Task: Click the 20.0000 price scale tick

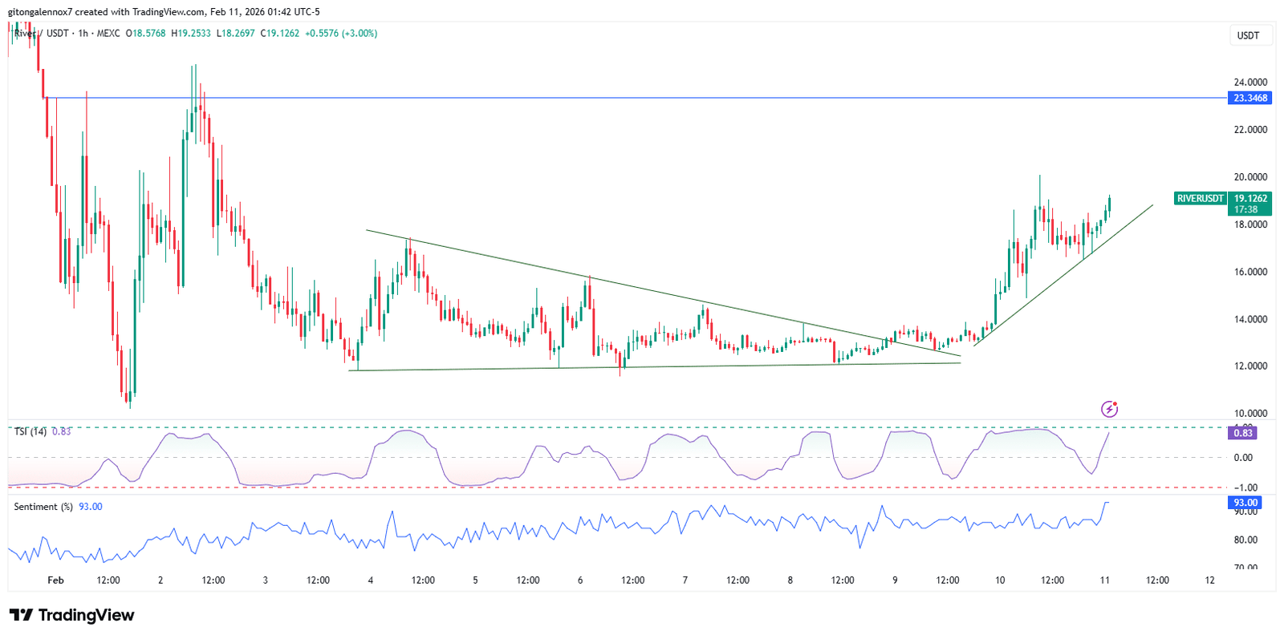Action: tap(1249, 177)
